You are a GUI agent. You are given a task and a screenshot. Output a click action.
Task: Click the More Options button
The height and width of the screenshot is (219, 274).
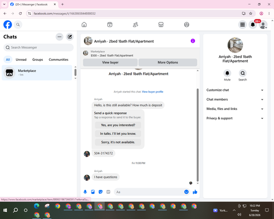[x=168, y=62]
